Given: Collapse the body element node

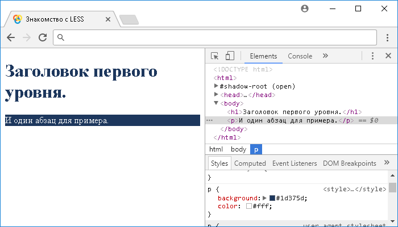Looking at the screenshot, I should 216,103.
